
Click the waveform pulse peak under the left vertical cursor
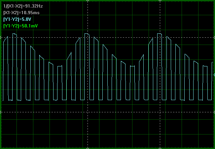(x=87, y=34)
